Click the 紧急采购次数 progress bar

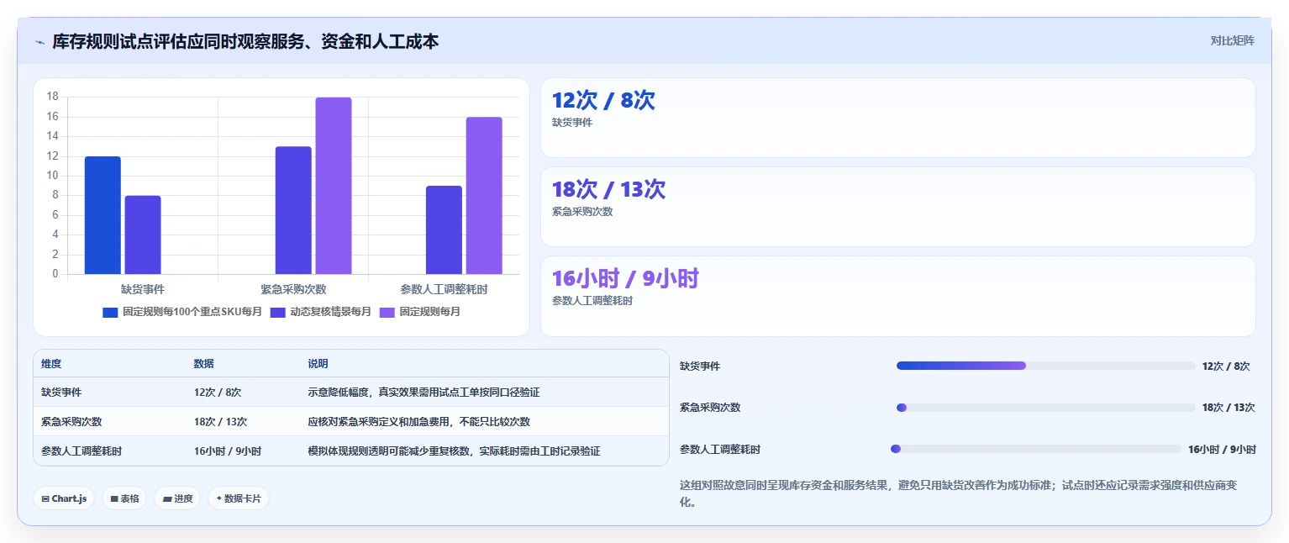point(1045,408)
